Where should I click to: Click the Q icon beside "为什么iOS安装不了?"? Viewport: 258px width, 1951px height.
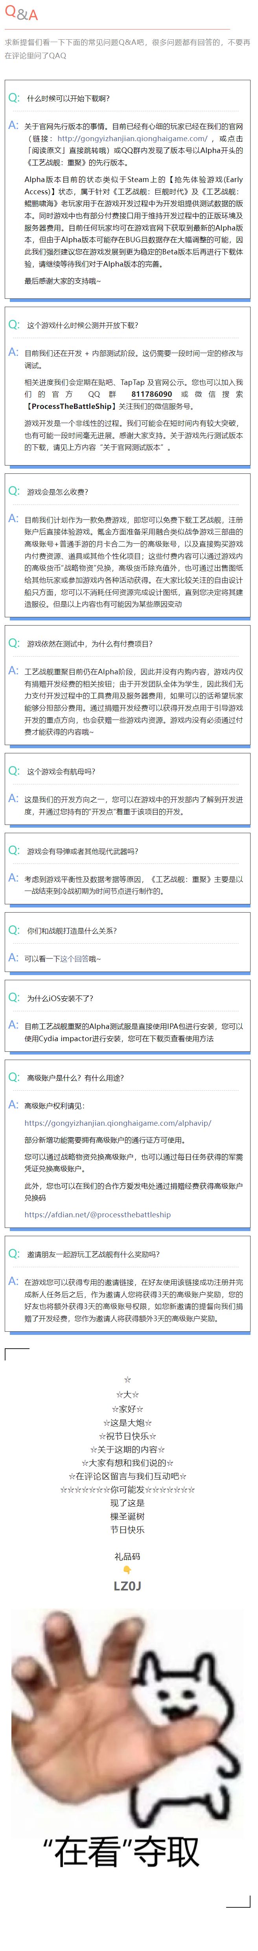pyautogui.click(x=14, y=998)
